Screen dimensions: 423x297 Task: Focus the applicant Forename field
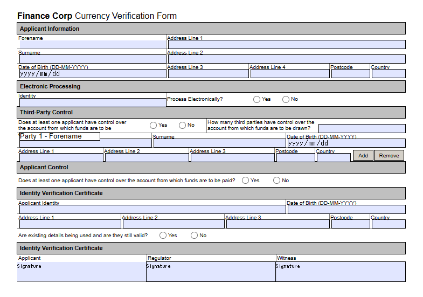coord(93,45)
